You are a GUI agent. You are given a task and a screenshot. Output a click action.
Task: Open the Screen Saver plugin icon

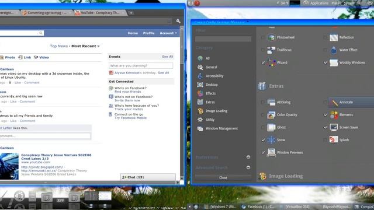pos(334,127)
